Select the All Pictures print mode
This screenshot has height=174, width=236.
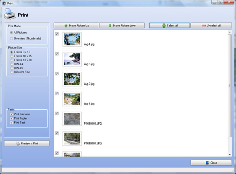(x=11, y=32)
